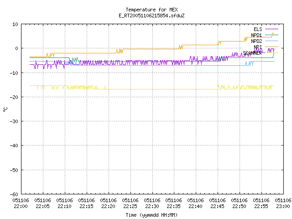The height and width of the screenshot is (219, 292).
Task: Click the x-axis tick label 22:40
Action: 196,206
